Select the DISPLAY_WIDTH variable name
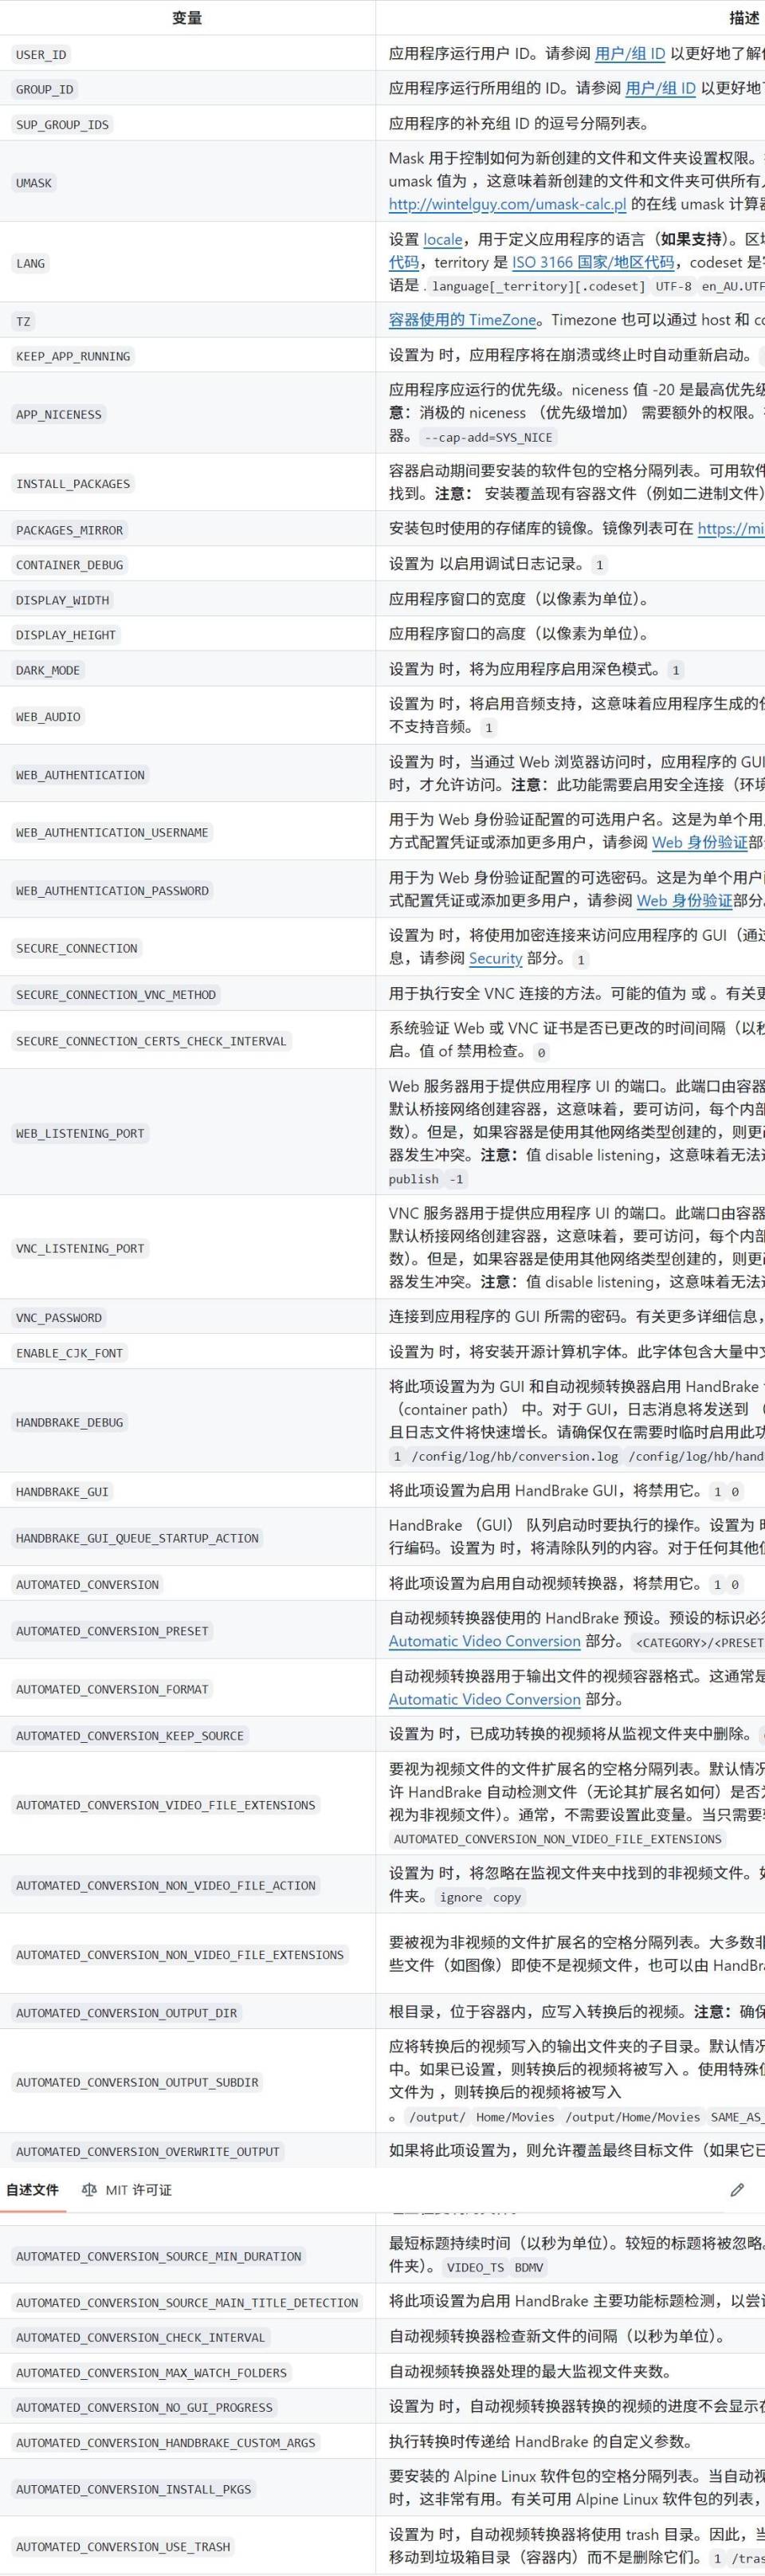 (63, 600)
